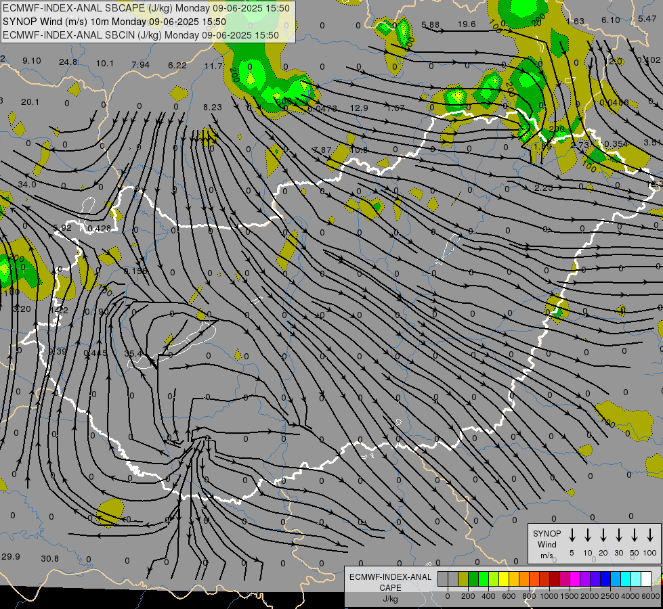This screenshot has height=609, width=663.
Task: Pick the cyan swatch in the CAPE legend
Action: tap(625, 579)
